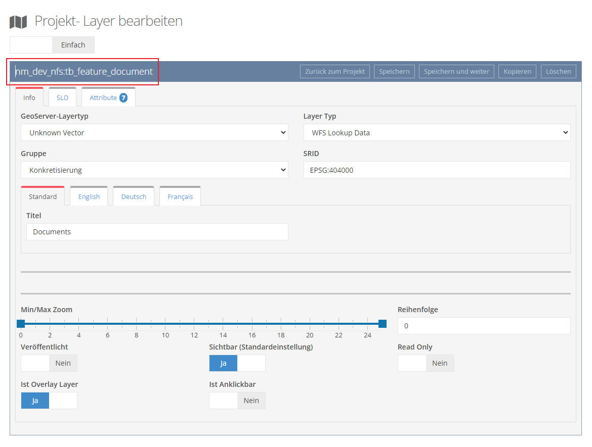Image resolution: width=592 pixels, height=447 pixels.
Task: Toggle the Read Only switch
Action: (x=426, y=363)
